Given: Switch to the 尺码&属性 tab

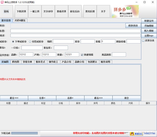Looking at the screenshot, I should coord(20,20).
